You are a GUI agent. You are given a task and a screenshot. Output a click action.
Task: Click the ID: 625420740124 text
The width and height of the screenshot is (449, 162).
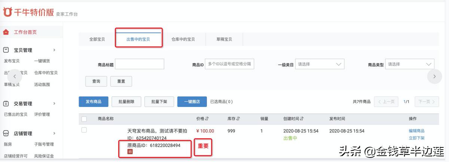147,138
